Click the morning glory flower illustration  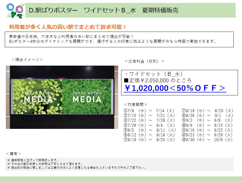(15, 11)
